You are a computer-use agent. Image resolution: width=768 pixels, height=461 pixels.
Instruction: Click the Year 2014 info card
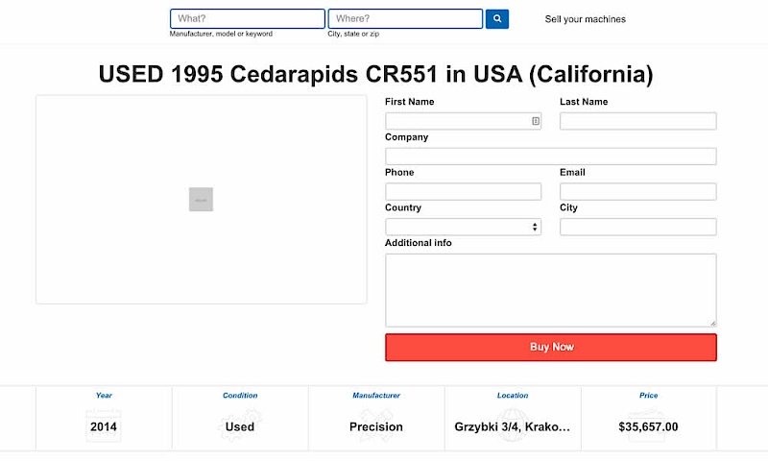pyautogui.click(x=104, y=418)
